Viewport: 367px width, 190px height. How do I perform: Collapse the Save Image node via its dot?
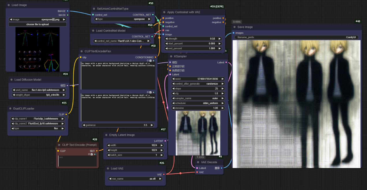(235, 27)
